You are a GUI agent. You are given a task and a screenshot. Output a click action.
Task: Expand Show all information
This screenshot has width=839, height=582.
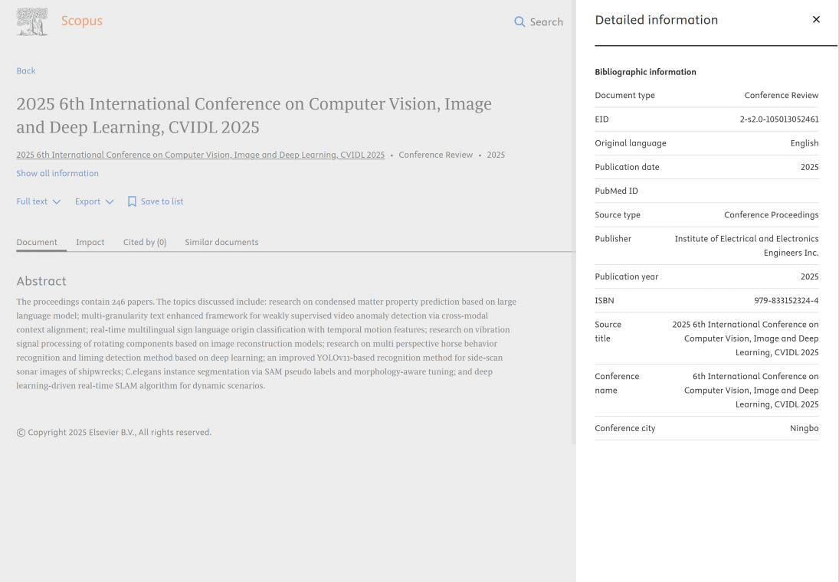(x=57, y=173)
